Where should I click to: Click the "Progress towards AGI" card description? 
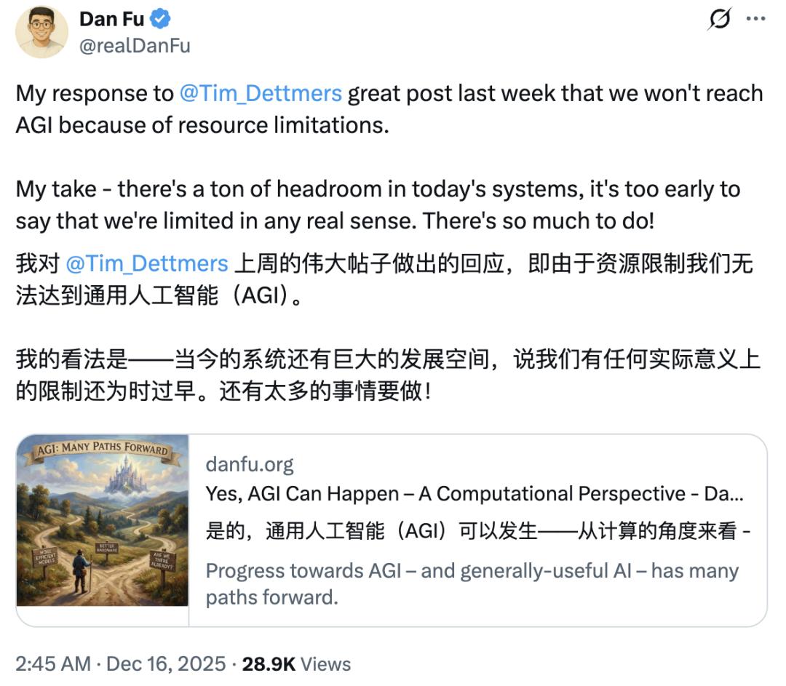click(472, 583)
